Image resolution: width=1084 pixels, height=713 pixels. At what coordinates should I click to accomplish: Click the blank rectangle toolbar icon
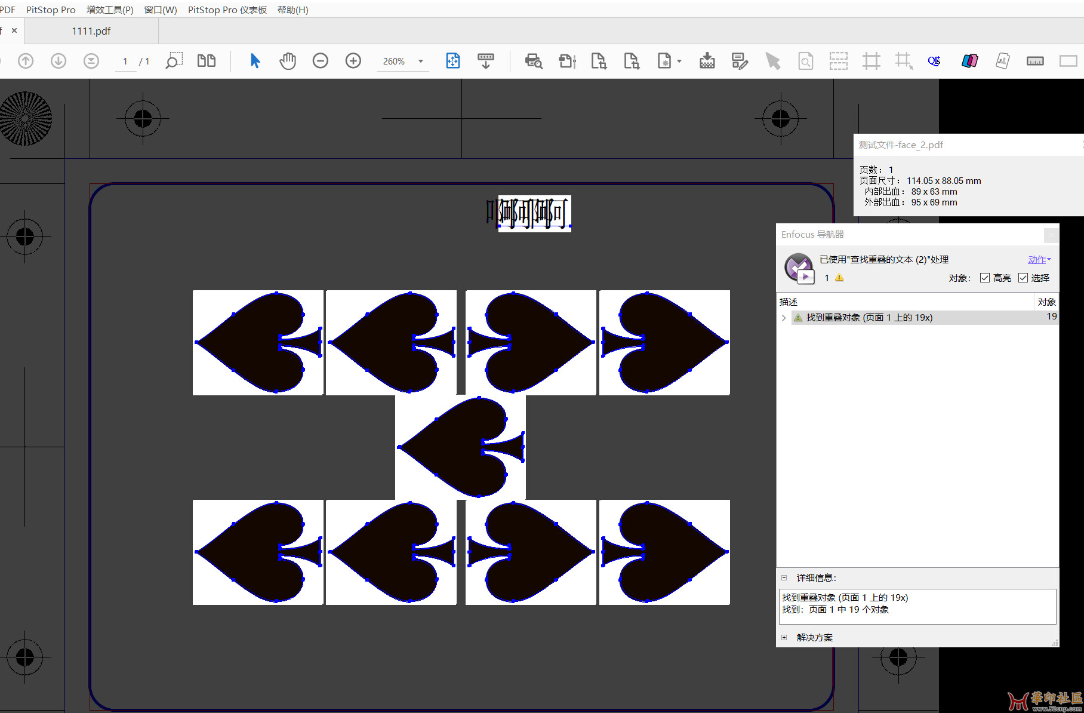coord(1068,61)
